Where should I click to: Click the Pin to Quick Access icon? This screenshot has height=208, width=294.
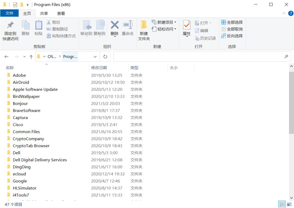[11, 26]
